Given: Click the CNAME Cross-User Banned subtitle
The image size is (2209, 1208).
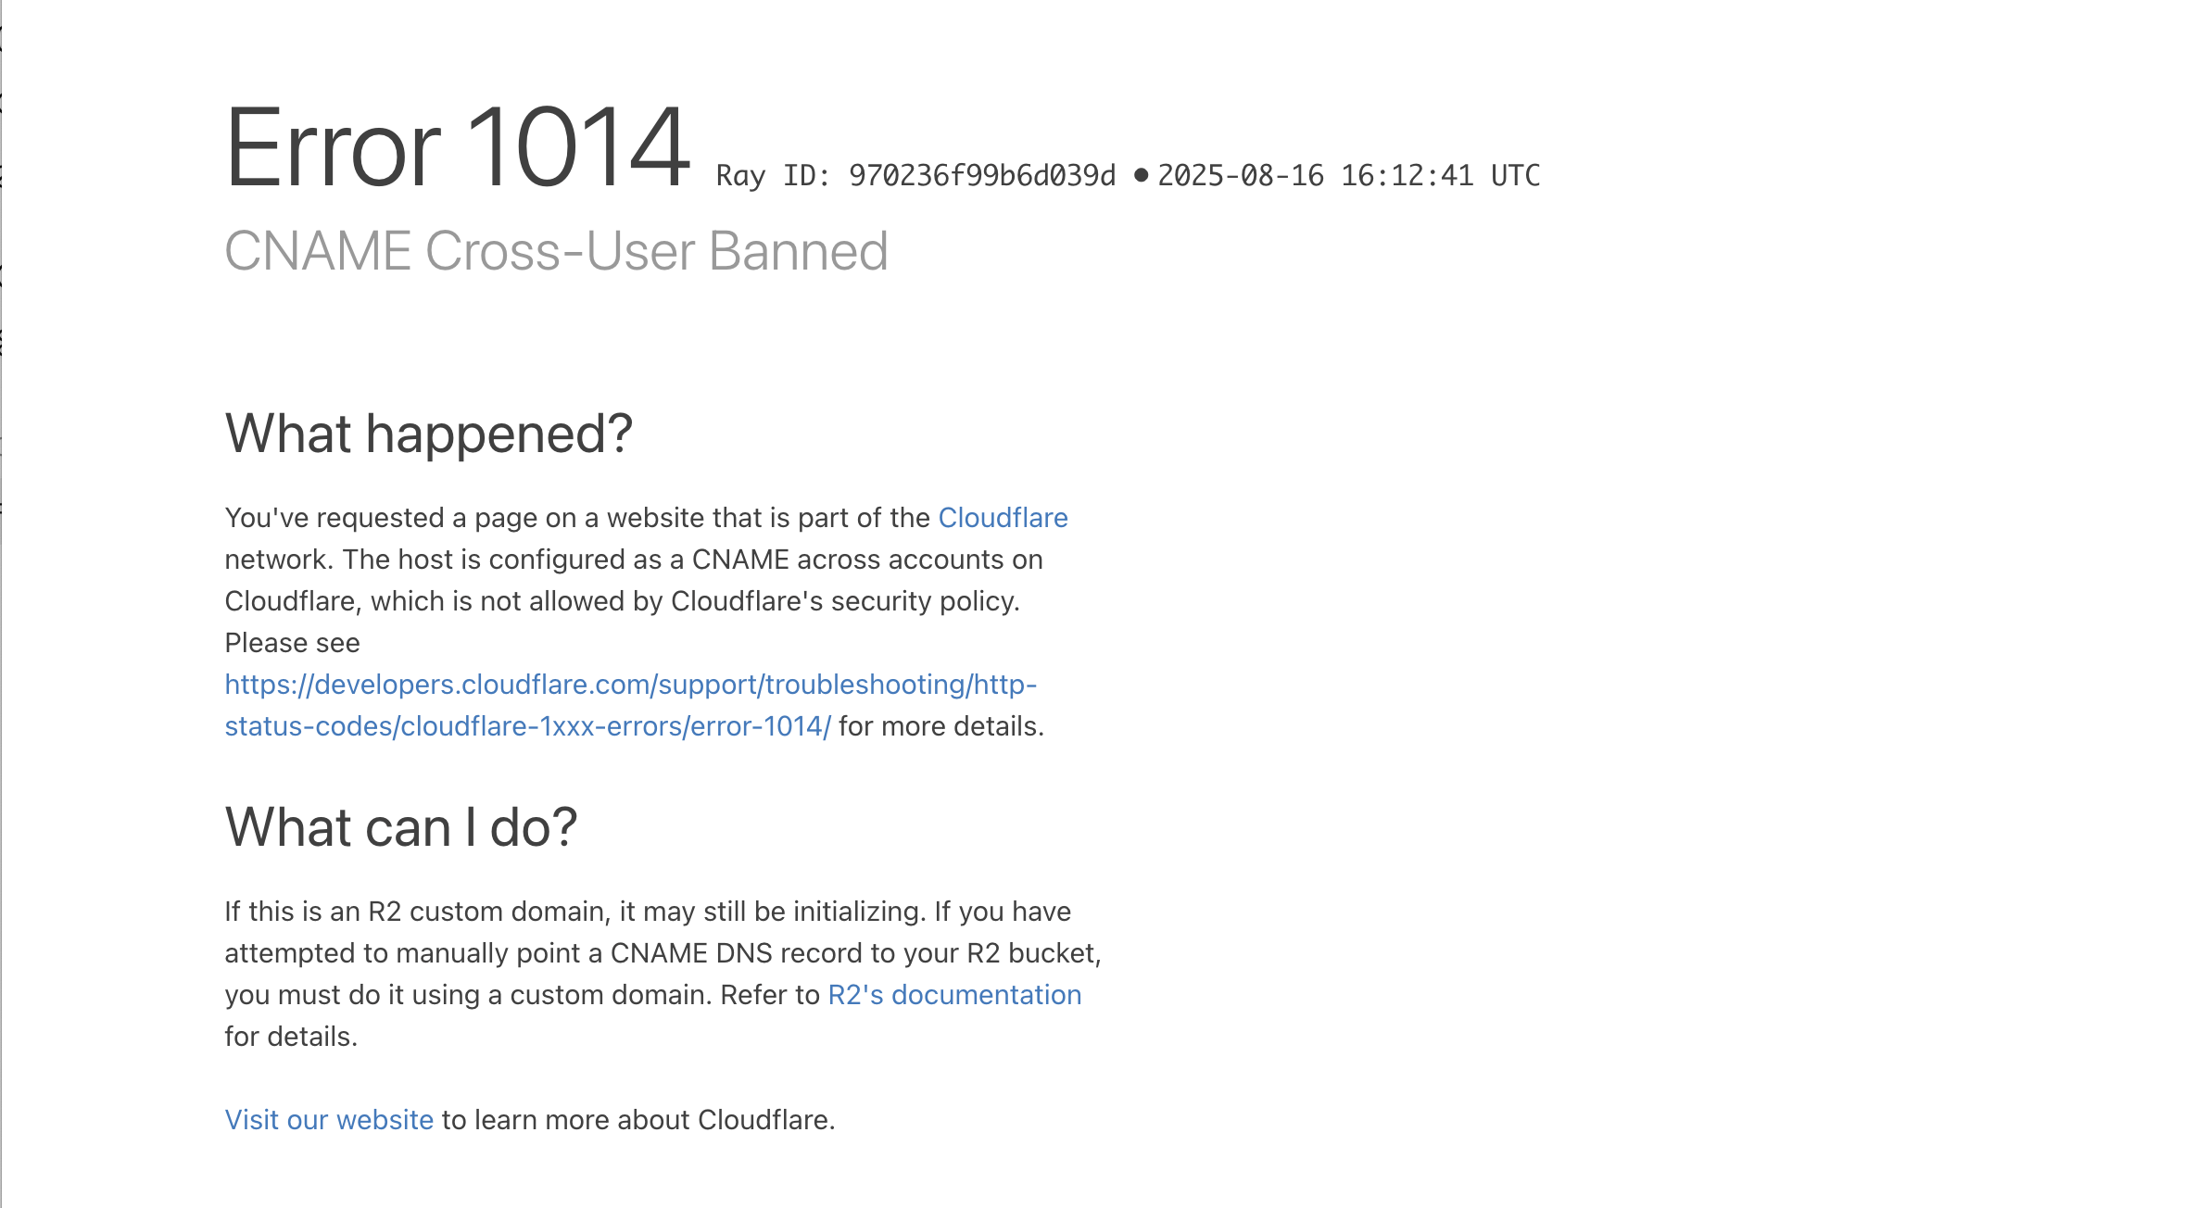Looking at the screenshot, I should 556,251.
